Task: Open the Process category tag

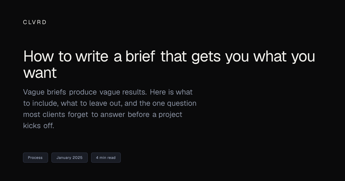Action: click(35, 157)
